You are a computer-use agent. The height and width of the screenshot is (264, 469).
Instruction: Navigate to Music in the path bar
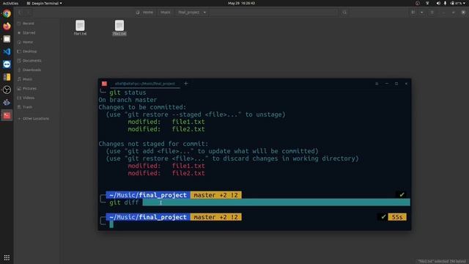(165, 12)
